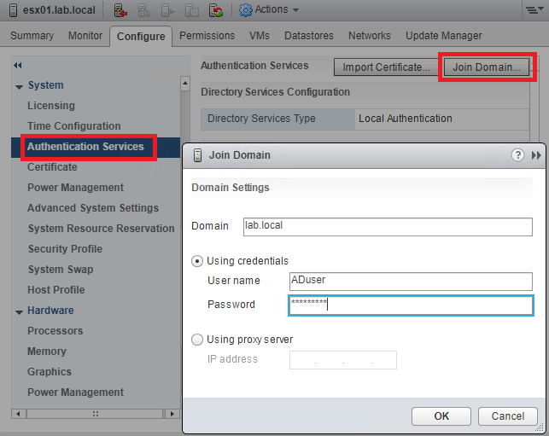
Task: Switch to the Summary tab
Action: point(32,36)
